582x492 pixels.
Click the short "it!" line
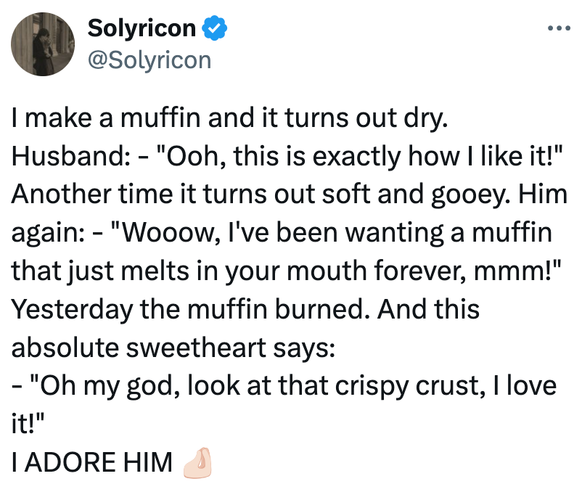click(26, 423)
